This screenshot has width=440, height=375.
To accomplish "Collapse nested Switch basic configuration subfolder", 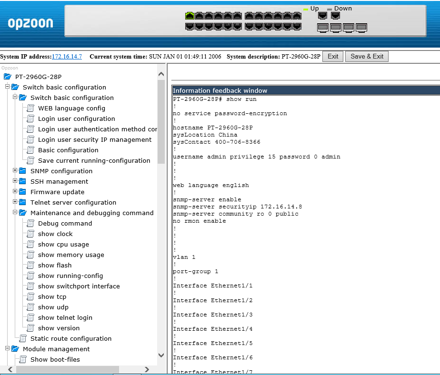I will (15, 97).
